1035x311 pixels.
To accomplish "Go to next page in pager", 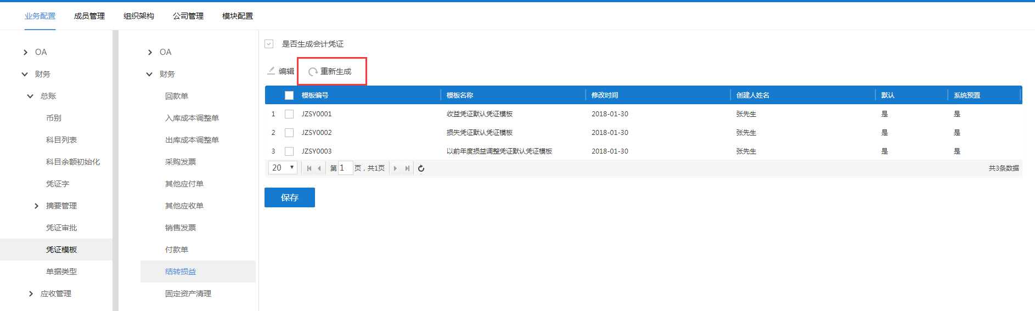I will pyautogui.click(x=395, y=168).
